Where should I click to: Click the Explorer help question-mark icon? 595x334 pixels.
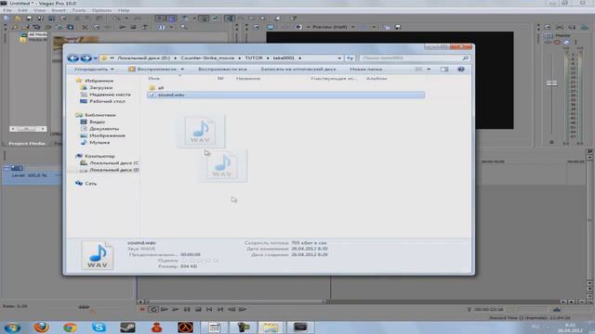click(461, 70)
